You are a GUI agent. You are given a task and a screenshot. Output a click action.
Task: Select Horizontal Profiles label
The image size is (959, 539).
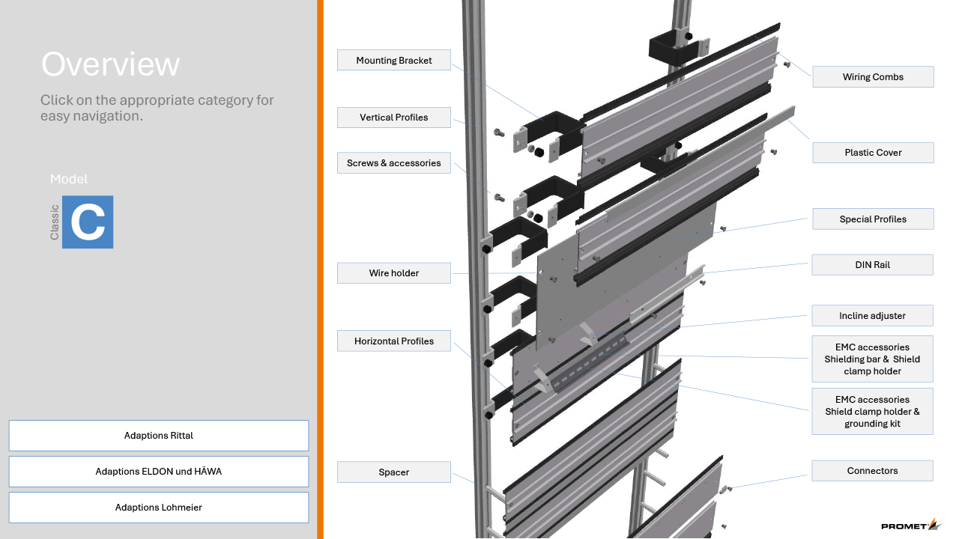[394, 341]
